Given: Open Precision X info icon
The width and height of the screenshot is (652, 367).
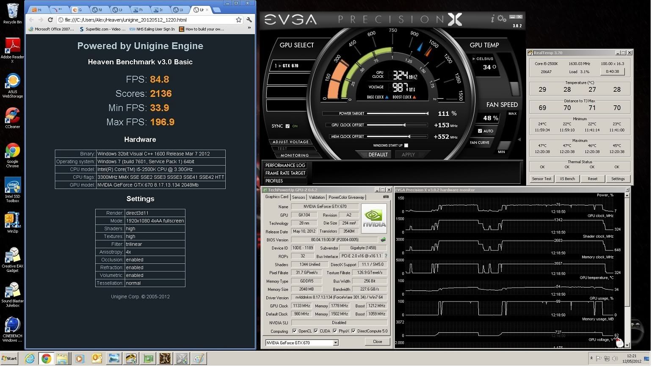Looking at the screenshot, I should coord(492,19).
